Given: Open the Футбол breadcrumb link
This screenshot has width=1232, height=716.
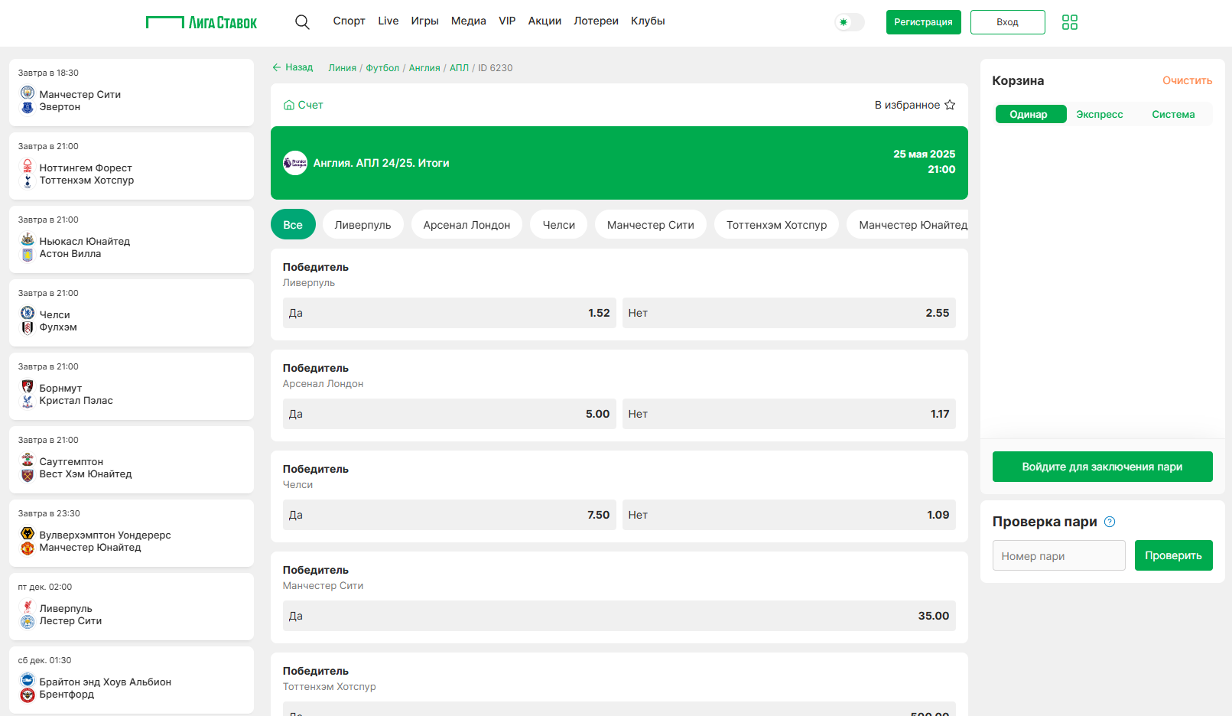Looking at the screenshot, I should [x=382, y=68].
